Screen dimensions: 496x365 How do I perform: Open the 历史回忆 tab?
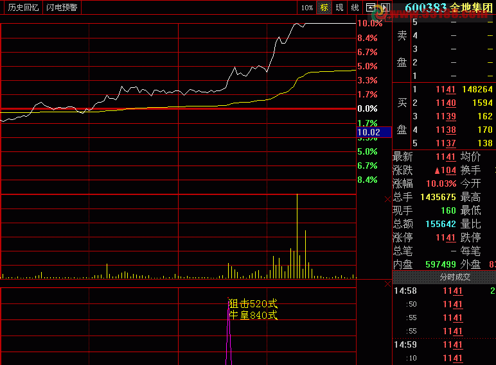[x=23, y=7]
